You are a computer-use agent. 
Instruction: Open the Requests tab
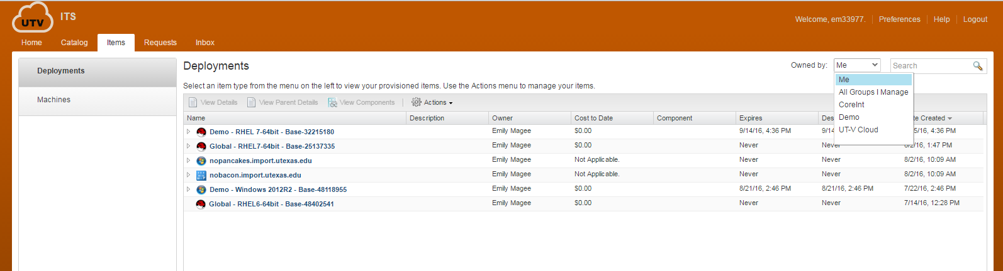(160, 43)
